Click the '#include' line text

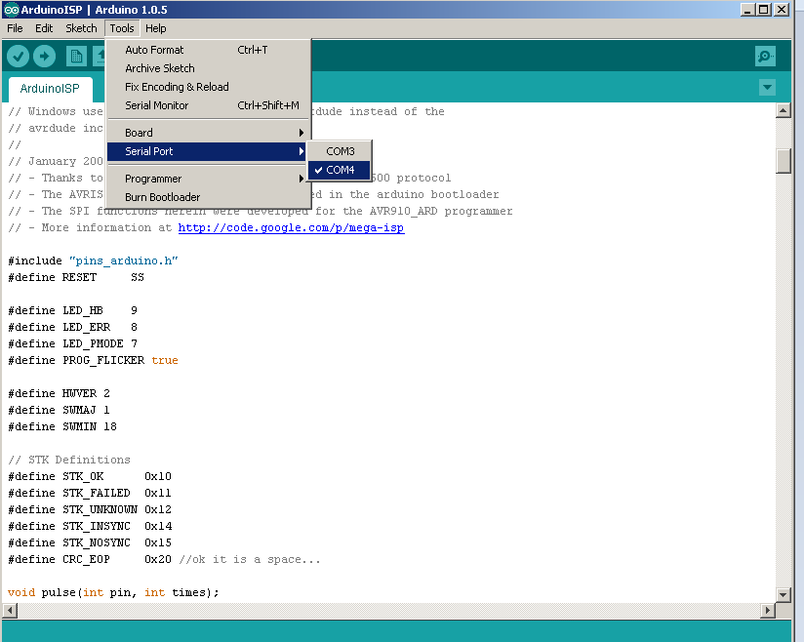click(x=93, y=261)
